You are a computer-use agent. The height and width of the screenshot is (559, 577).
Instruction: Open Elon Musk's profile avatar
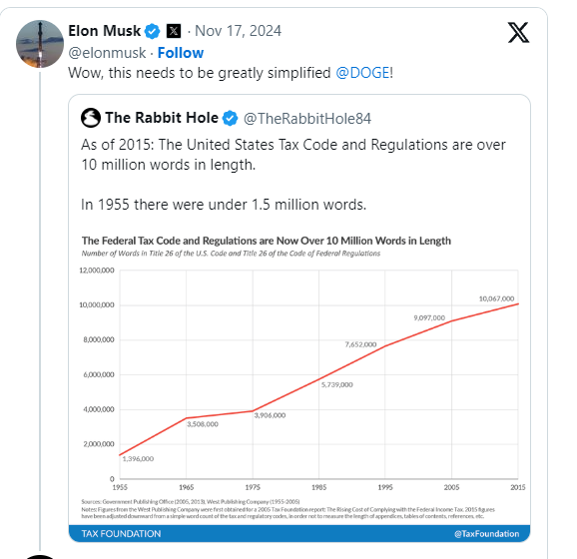(40, 44)
